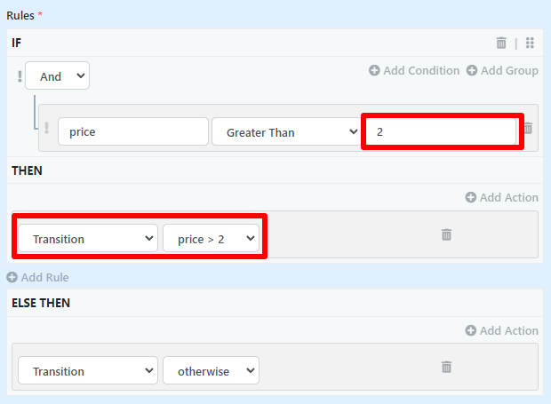Click Add Group
551x404 pixels.
(x=502, y=70)
